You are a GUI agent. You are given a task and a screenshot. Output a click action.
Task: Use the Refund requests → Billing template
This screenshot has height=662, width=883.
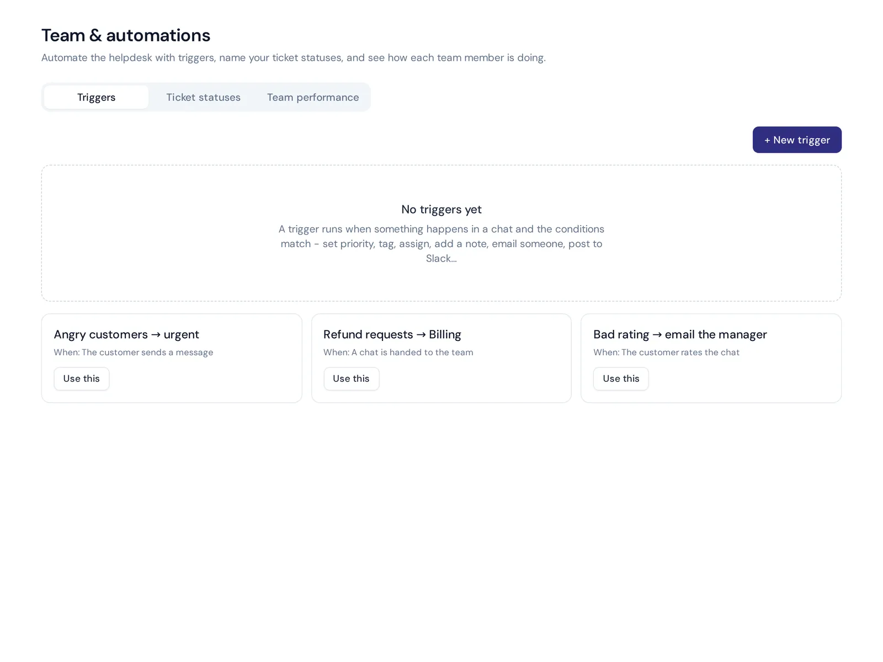click(351, 378)
